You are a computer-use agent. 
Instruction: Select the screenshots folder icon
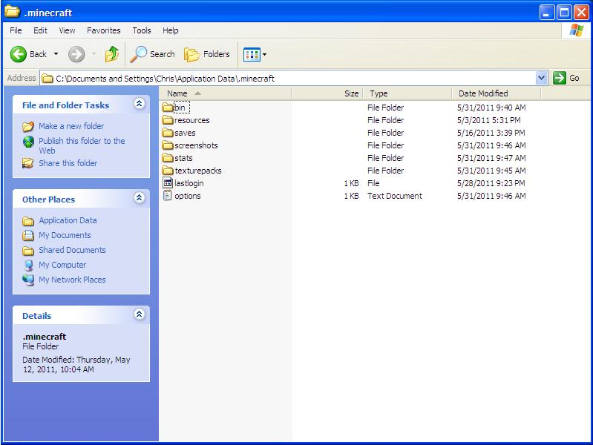[168, 145]
